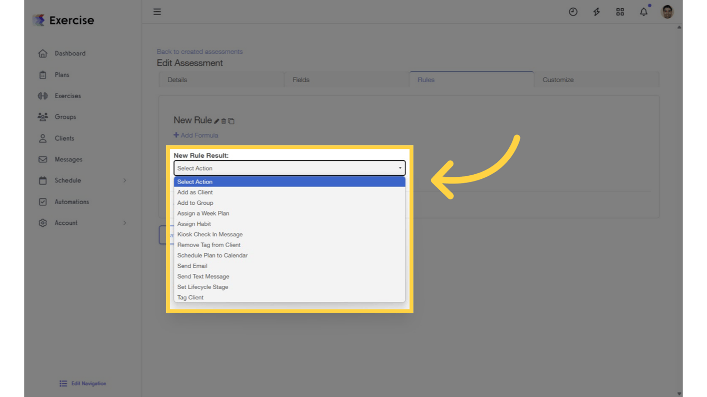This screenshot has height=397, width=707.
Task: Click 'Back to created assessments' link
Action: (x=199, y=51)
